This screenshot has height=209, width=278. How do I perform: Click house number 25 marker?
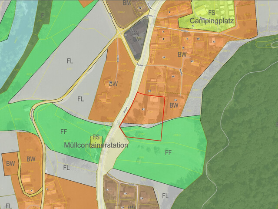pos(142,198)
